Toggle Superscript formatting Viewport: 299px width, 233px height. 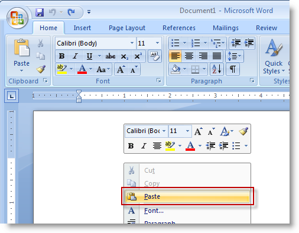[x=138, y=56]
